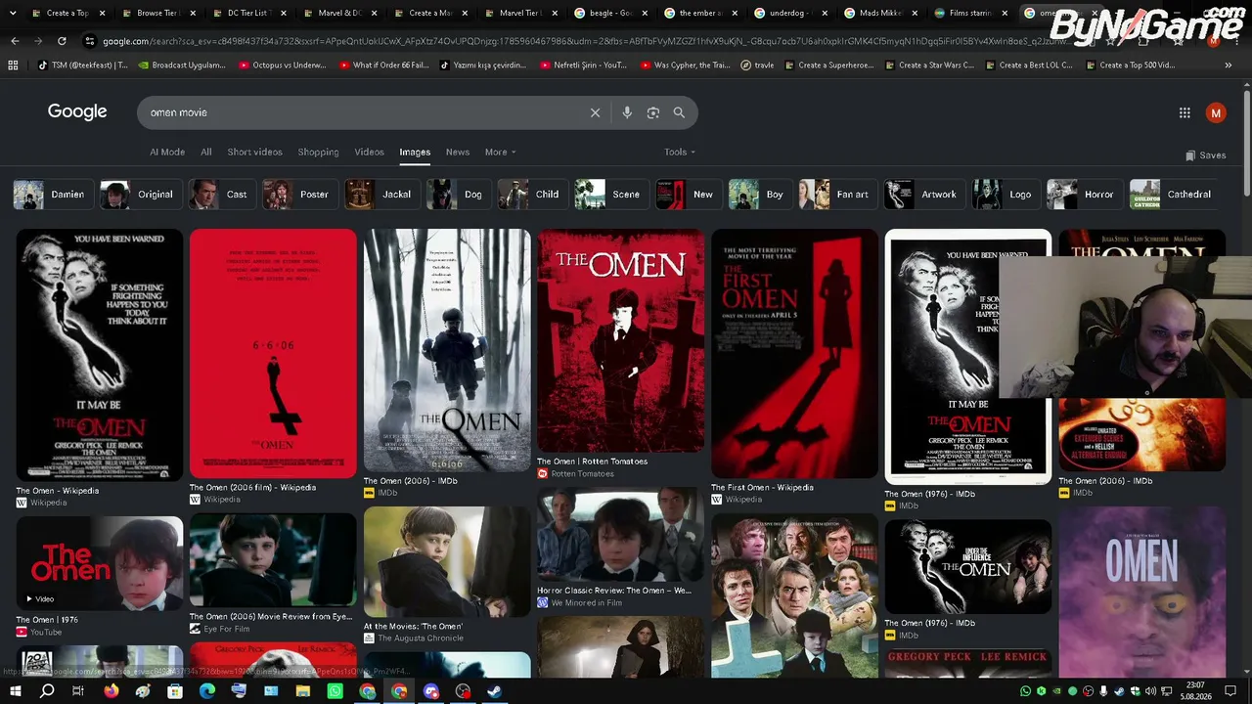
Task: Filter images by the Poster chip
Action: 300,195
